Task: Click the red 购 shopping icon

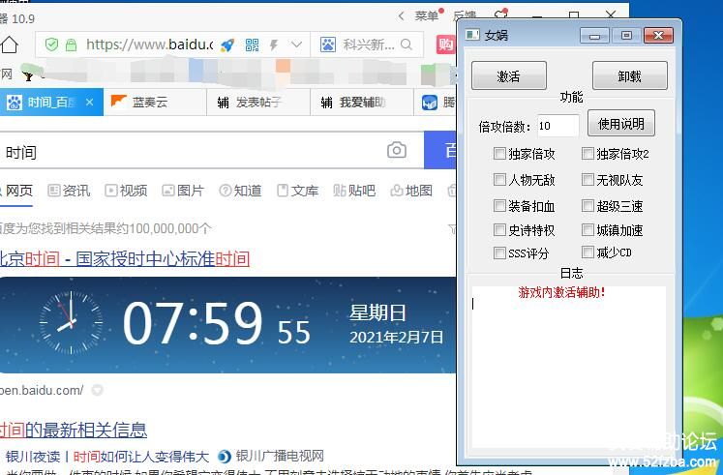Action: click(445, 45)
